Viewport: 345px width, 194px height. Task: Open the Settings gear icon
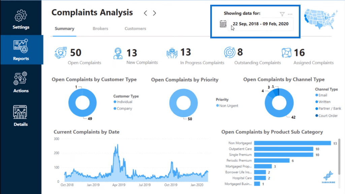(21, 15)
